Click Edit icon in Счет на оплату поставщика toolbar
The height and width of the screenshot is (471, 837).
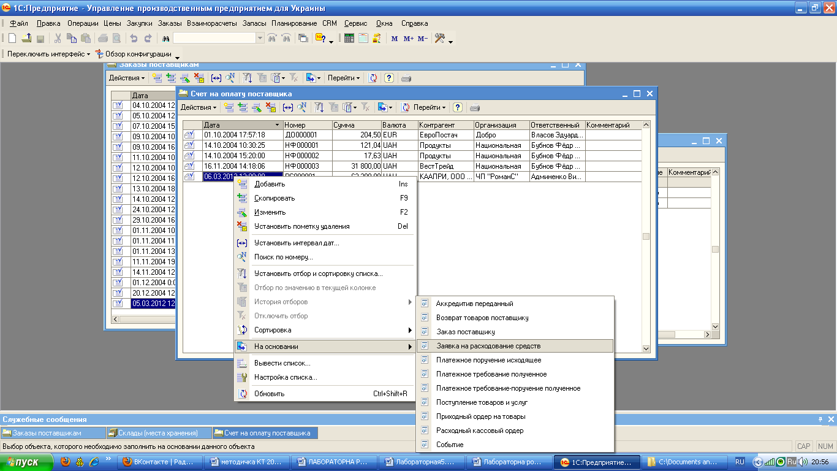[257, 107]
